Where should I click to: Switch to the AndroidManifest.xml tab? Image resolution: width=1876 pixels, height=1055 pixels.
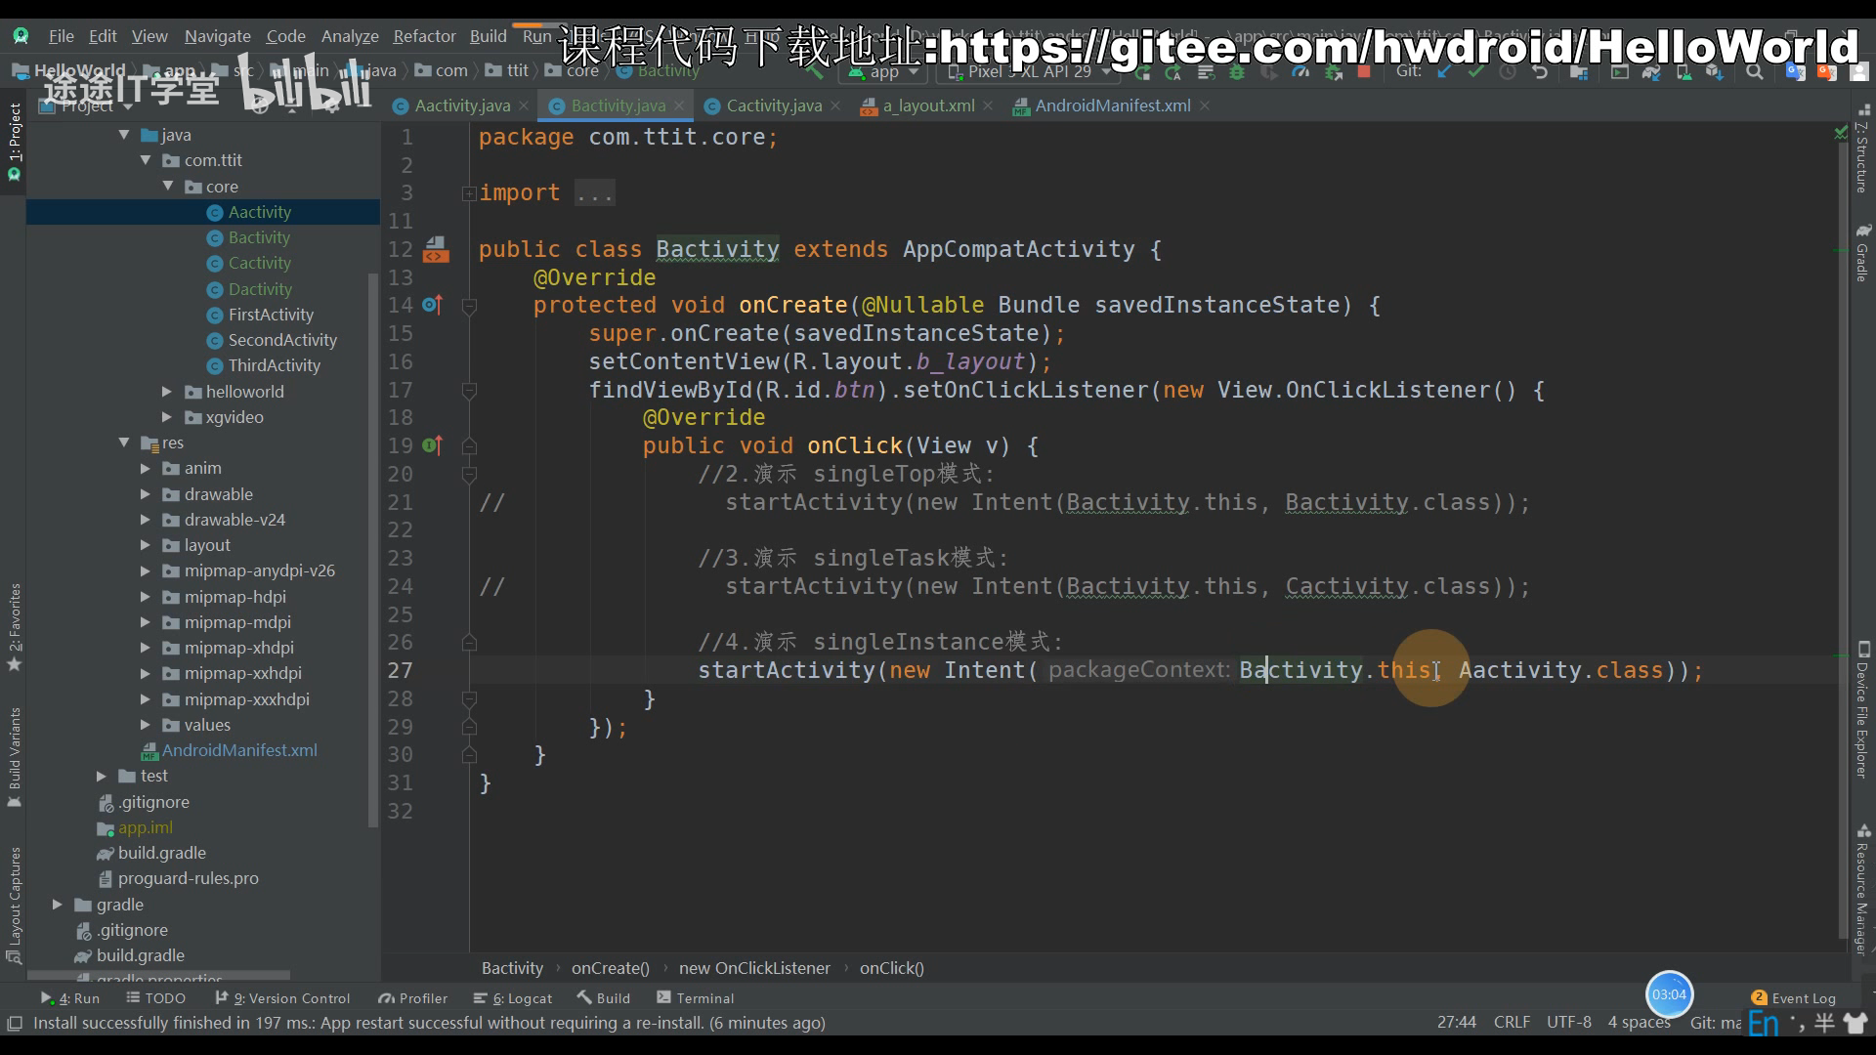1112,105
